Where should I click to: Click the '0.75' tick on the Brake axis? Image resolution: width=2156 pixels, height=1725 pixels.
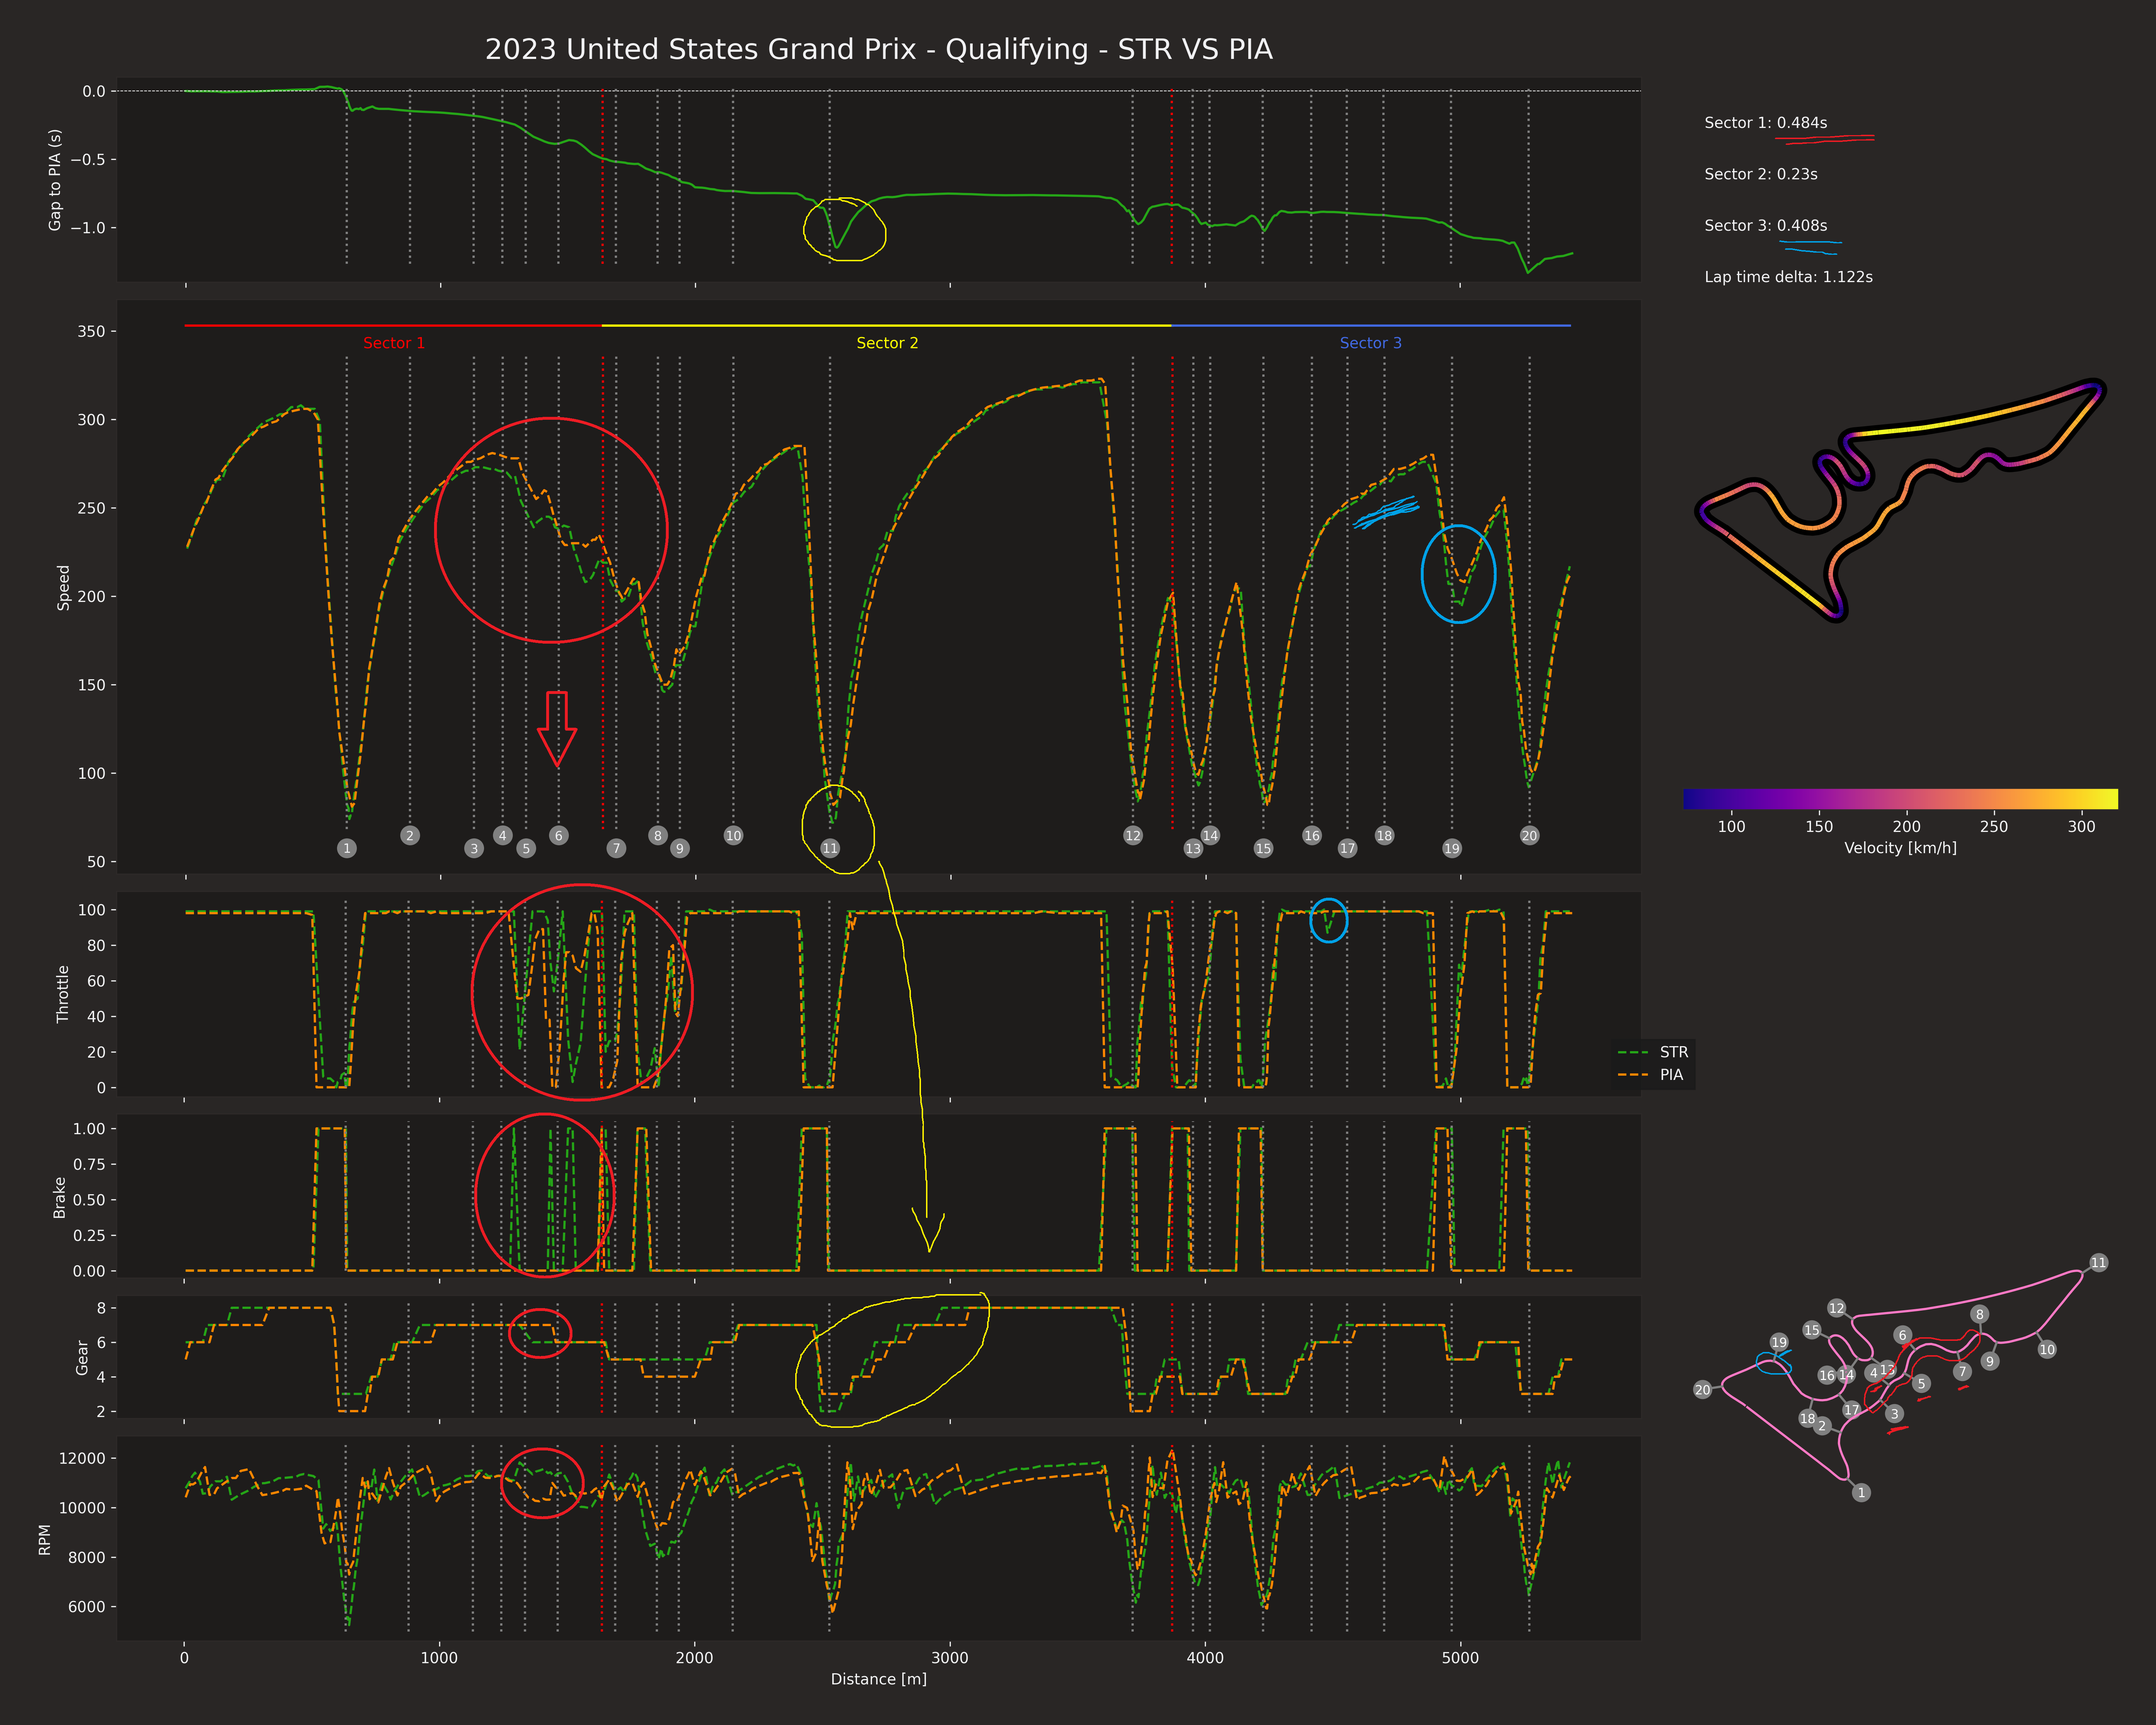[89, 1164]
